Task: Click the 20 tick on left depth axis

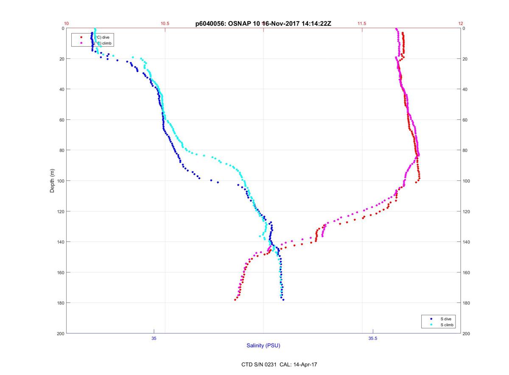Action: click(x=62, y=59)
